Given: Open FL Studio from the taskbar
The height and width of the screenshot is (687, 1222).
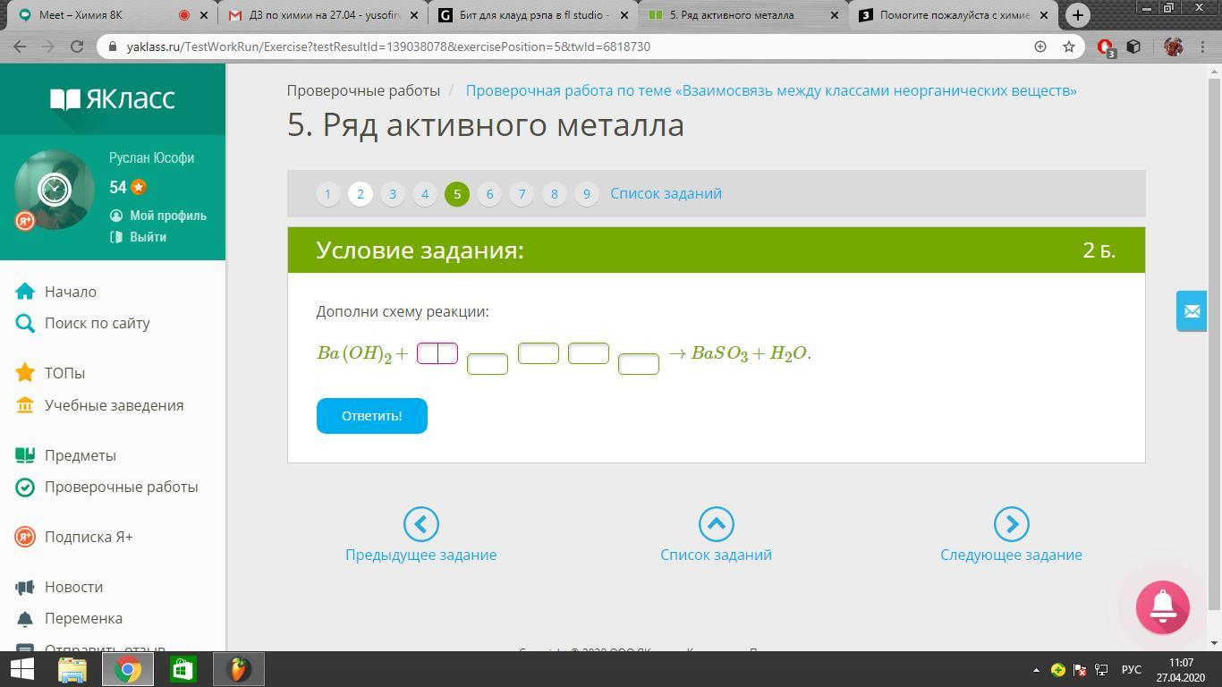Looking at the screenshot, I should coord(238,669).
